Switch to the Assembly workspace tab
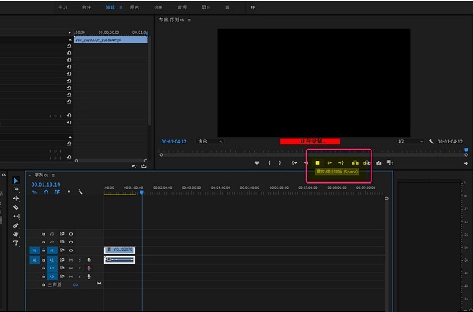 tap(86, 7)
